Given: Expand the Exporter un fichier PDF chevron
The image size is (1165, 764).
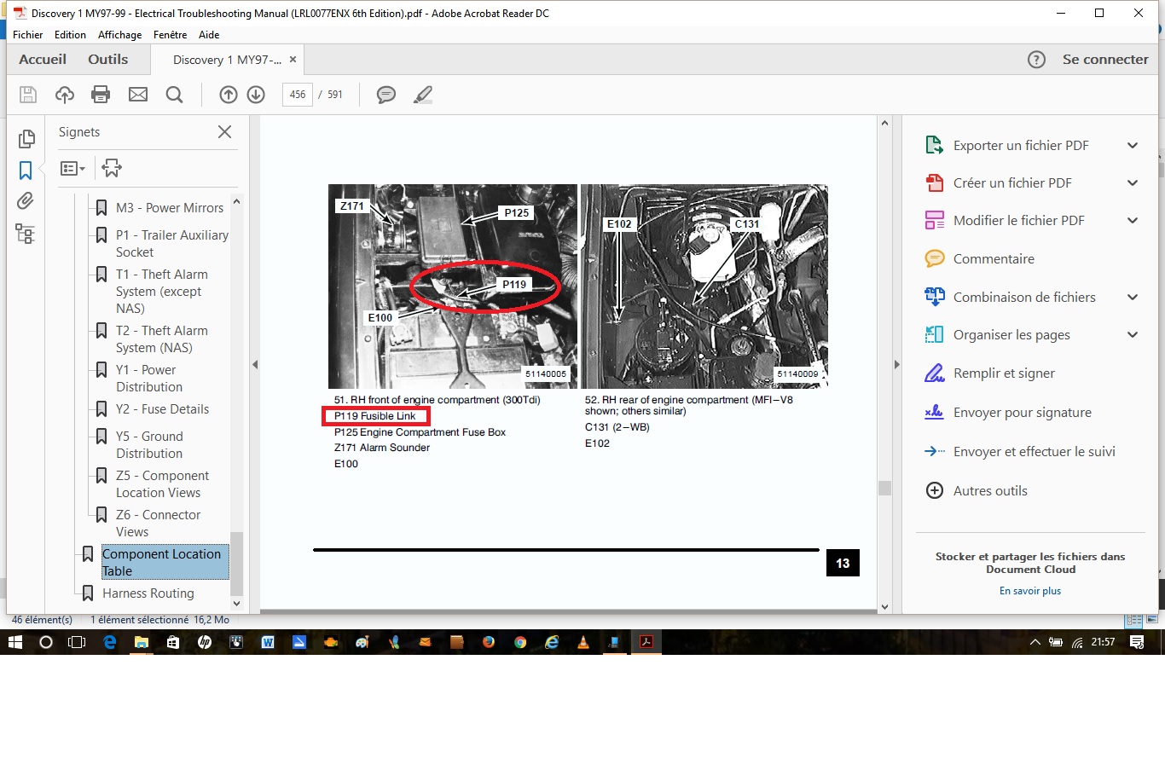Looking at the screenshot, I should [x=1133, y=146].
